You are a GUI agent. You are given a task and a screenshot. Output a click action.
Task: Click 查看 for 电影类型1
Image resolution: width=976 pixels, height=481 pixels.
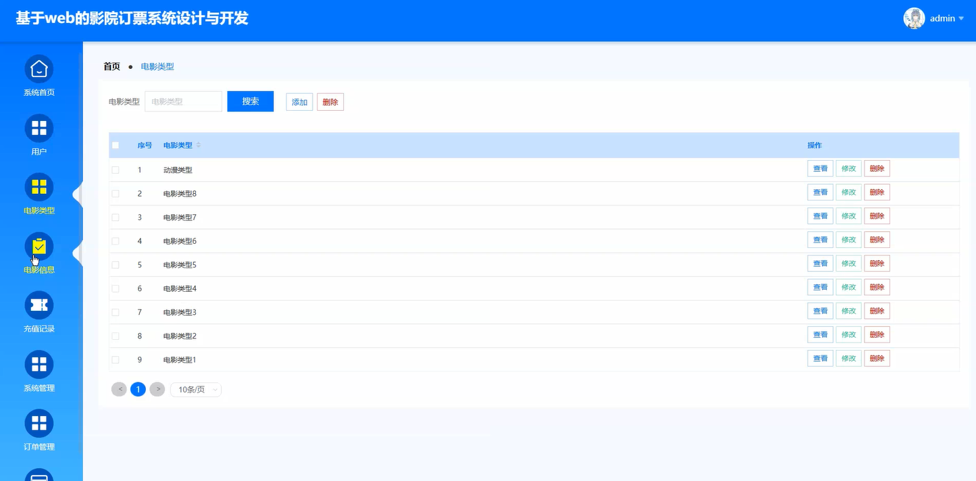coord(820,358)
